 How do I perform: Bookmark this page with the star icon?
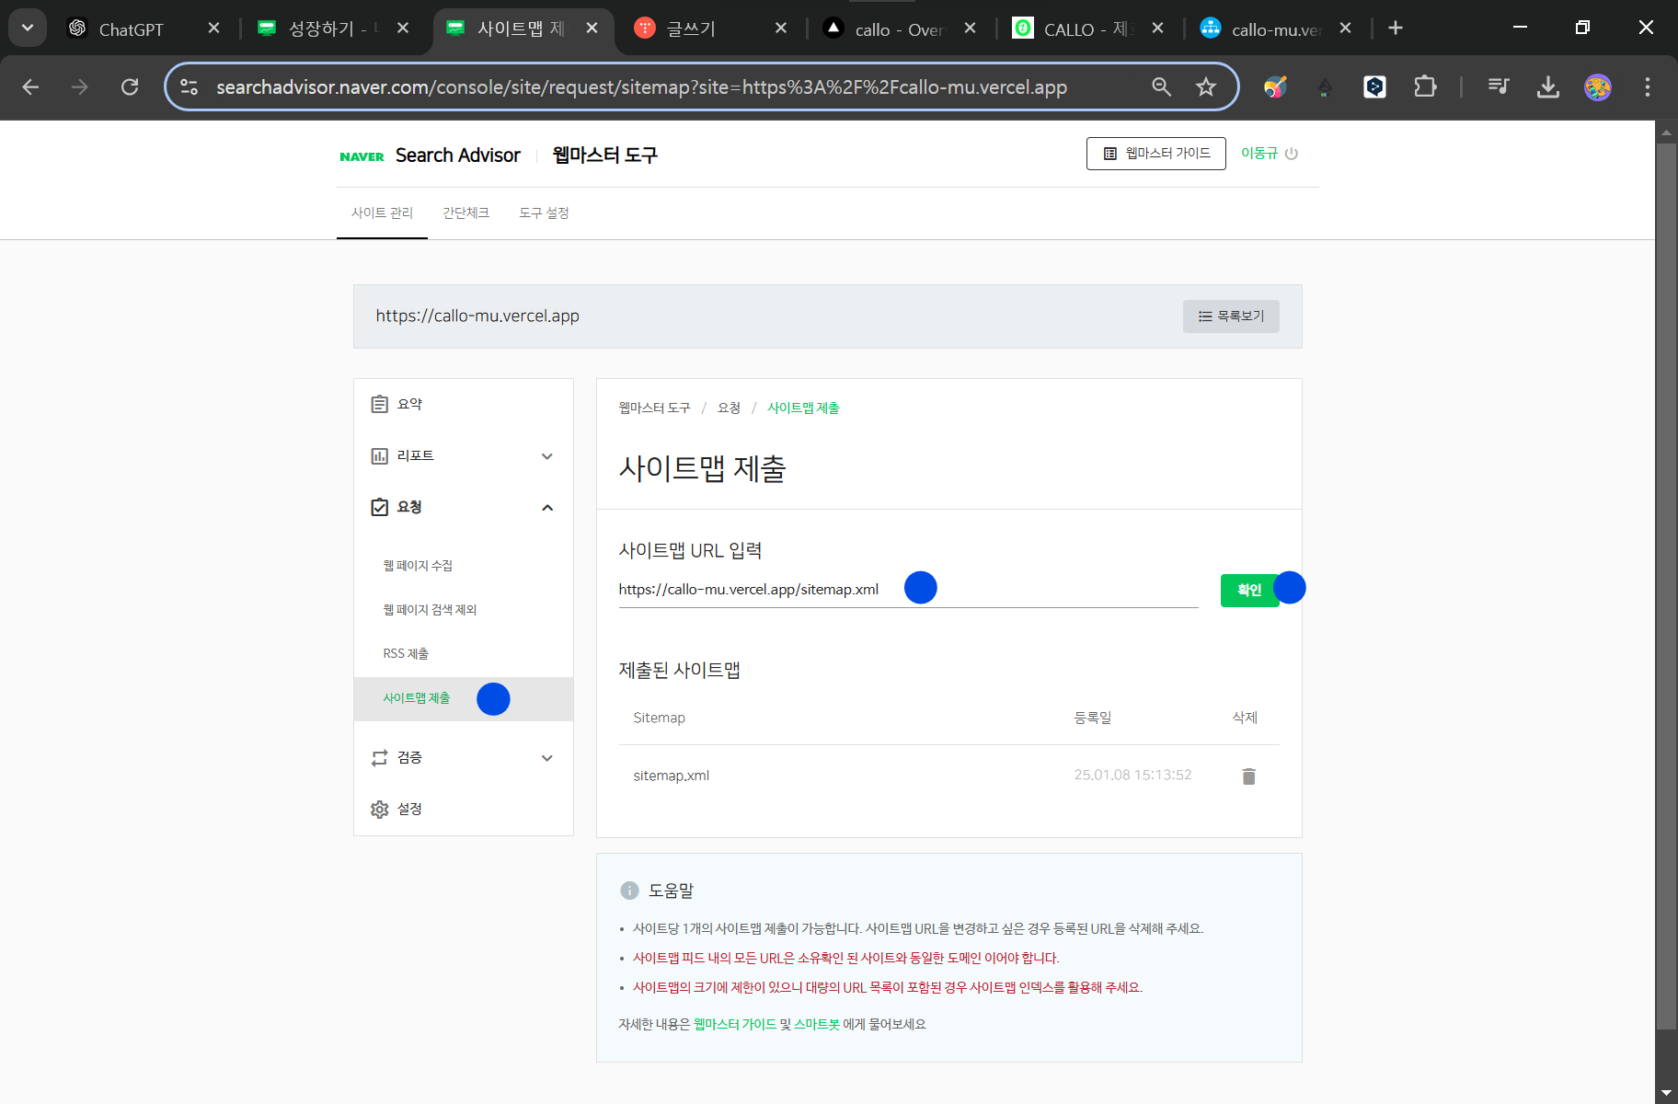point(1206,86)
